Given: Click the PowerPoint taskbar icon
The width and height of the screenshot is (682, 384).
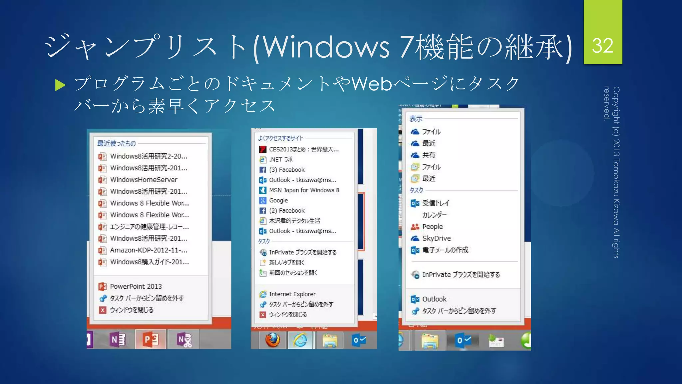Looking at the screenshot, I should point(151,340).
